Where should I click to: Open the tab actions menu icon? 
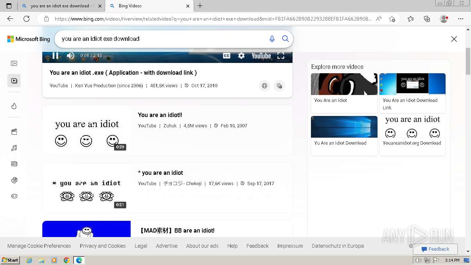click(x=9, y=6)
